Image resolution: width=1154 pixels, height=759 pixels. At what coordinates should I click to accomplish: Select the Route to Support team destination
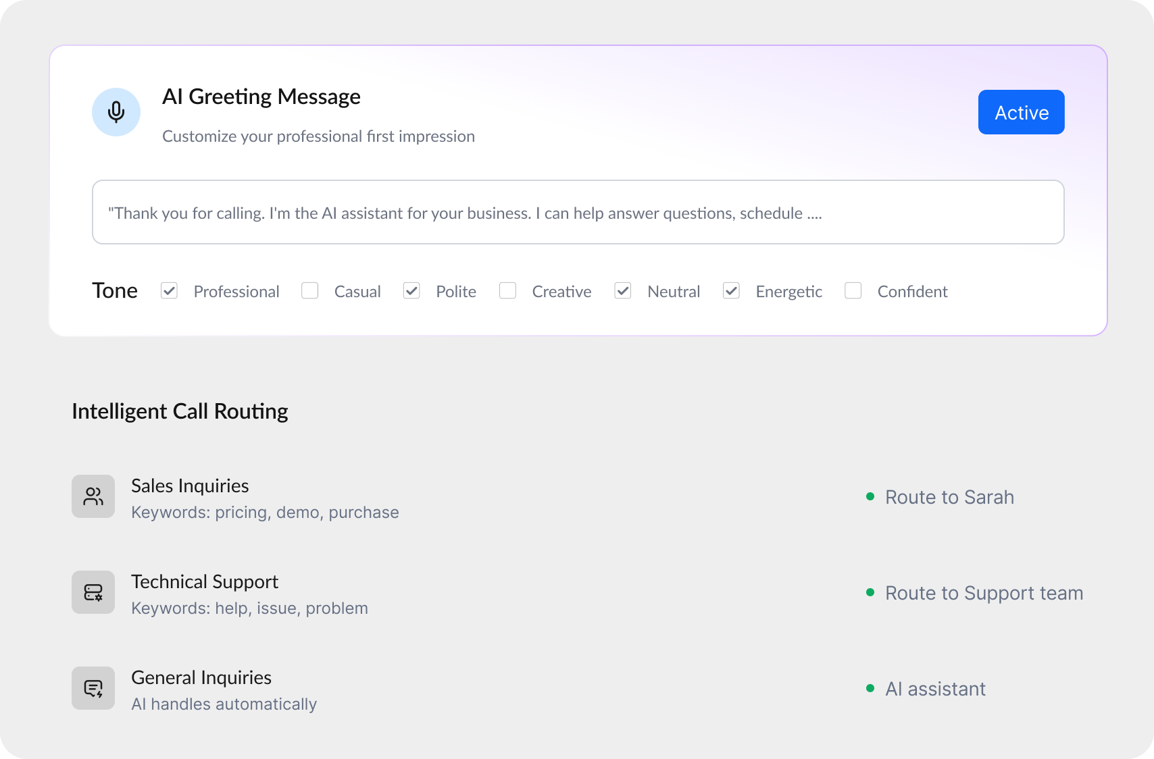click(x=984, y=594)
